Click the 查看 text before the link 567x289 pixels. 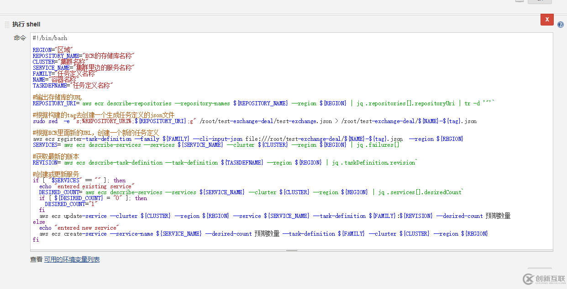pos(36,258)
